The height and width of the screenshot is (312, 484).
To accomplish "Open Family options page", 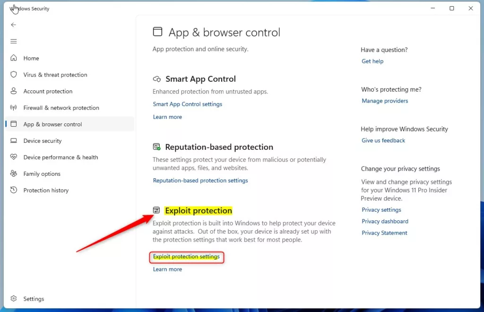I will point(42,174).
